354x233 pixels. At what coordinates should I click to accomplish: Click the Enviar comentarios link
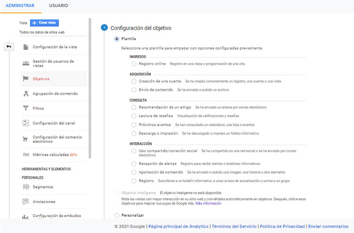(x=329, y=227)
